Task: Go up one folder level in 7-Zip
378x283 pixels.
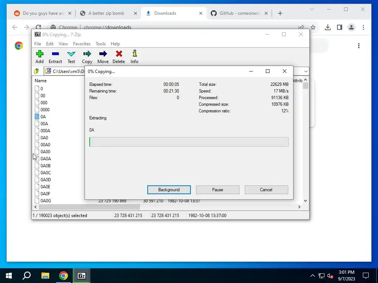Action: point(37,71)
